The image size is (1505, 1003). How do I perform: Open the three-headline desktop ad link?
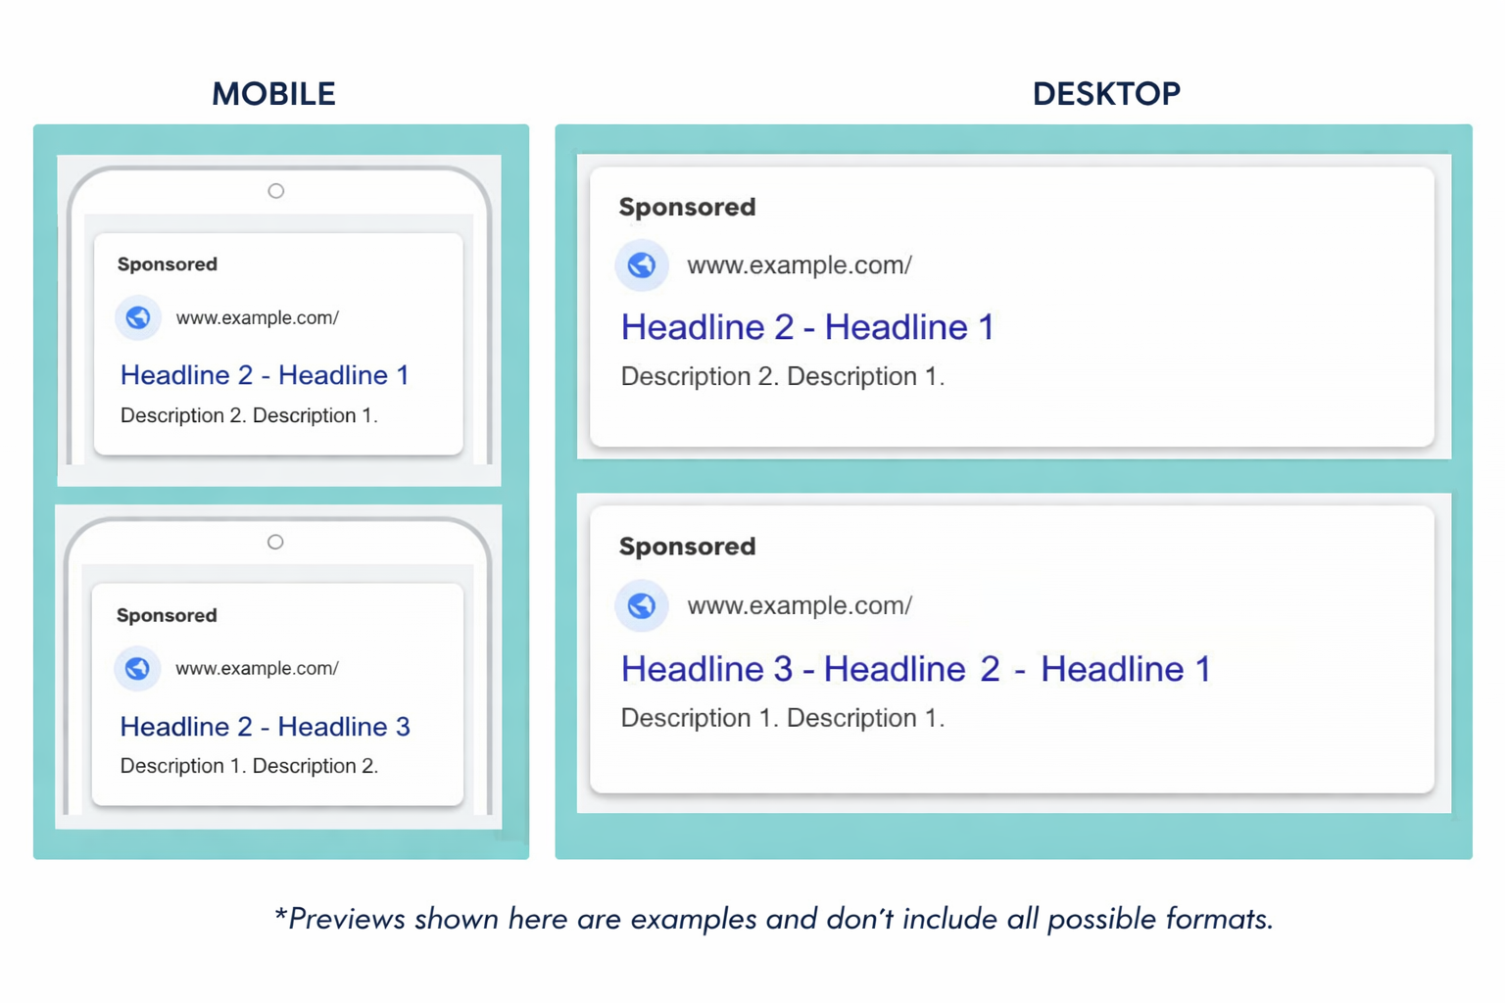pos(915,669)
